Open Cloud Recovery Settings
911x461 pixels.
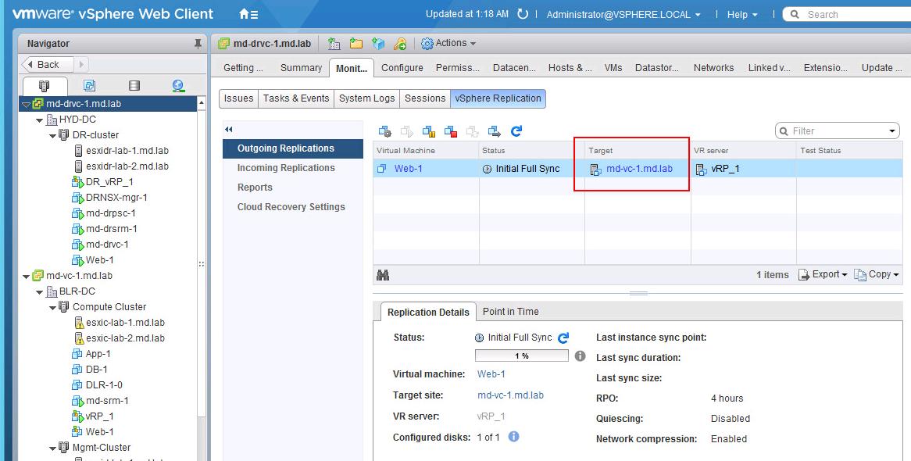point(293,207)
